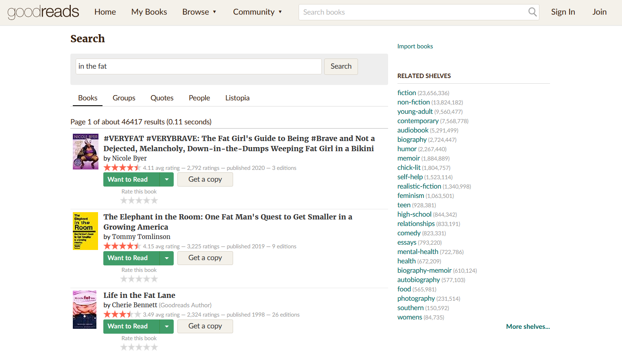The width and height of the screenshot is (622, 354).
Task: Switch to the Listopia tab
Action: 238,98
